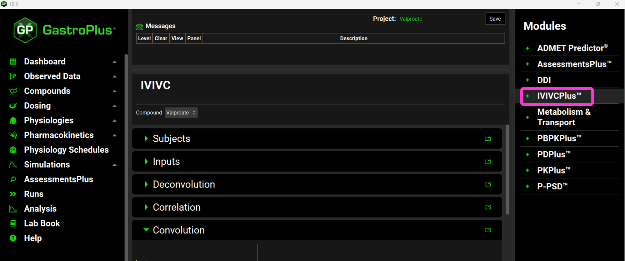Screen dimensions: 625x261
Task: Click the Clear column header in Messages
Action: click(x=161, y=38)
